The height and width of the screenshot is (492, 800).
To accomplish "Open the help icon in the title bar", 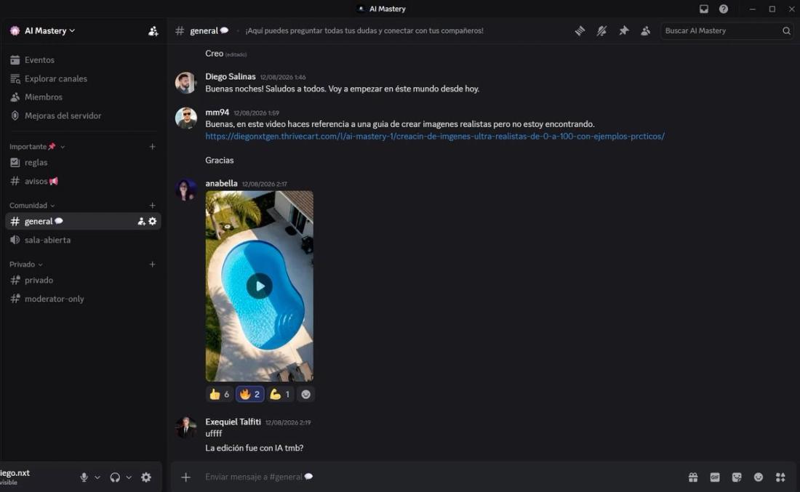I will [724, 9].
